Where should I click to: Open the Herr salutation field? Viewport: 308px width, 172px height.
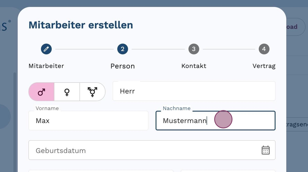pos(194,91)
